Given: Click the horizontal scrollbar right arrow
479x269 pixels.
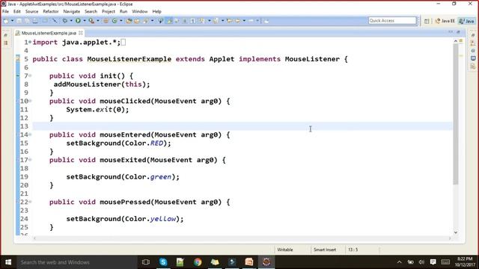Looking at the screenshot, I should click(x=450, y=238).
